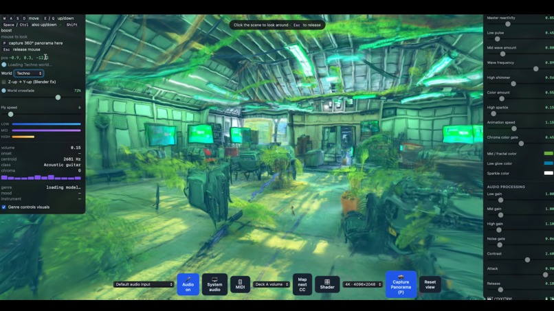
Task: Uncheck Genre controls visuals checkbox
Action: (4, 207)
